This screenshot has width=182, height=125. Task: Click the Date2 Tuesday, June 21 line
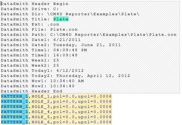pos(61,45)
